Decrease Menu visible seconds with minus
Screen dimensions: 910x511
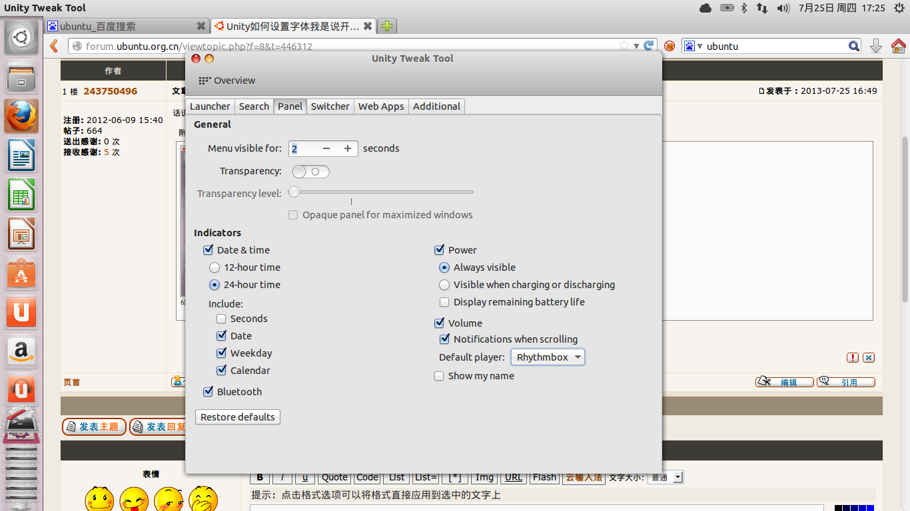tap(326, 148)
